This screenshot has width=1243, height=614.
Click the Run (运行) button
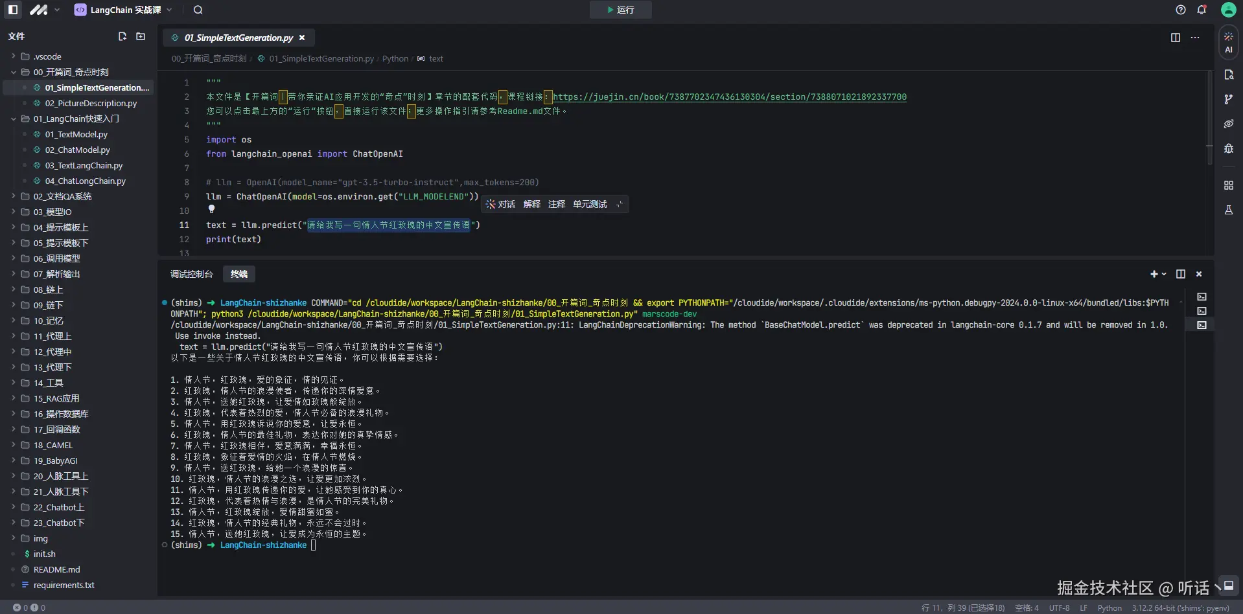click(620, 10)
